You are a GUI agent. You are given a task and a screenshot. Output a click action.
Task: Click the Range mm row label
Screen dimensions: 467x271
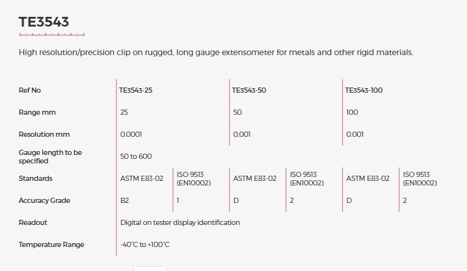[37, 113]
